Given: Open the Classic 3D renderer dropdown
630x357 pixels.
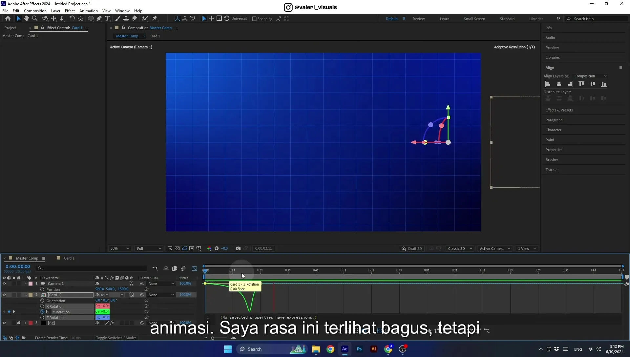Looking at the screenshot, I should coord(460,248).
